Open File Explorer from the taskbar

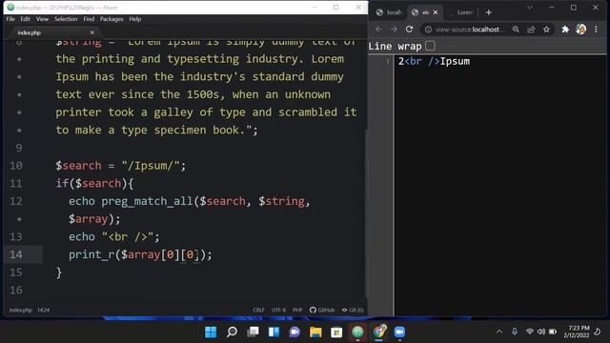(315, 333)
